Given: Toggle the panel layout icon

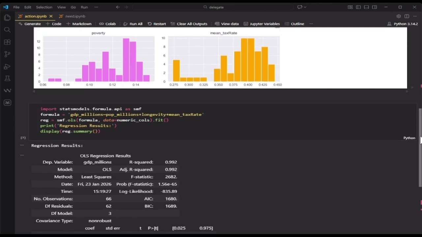Looking at the screenshot, I should (366, 7).
